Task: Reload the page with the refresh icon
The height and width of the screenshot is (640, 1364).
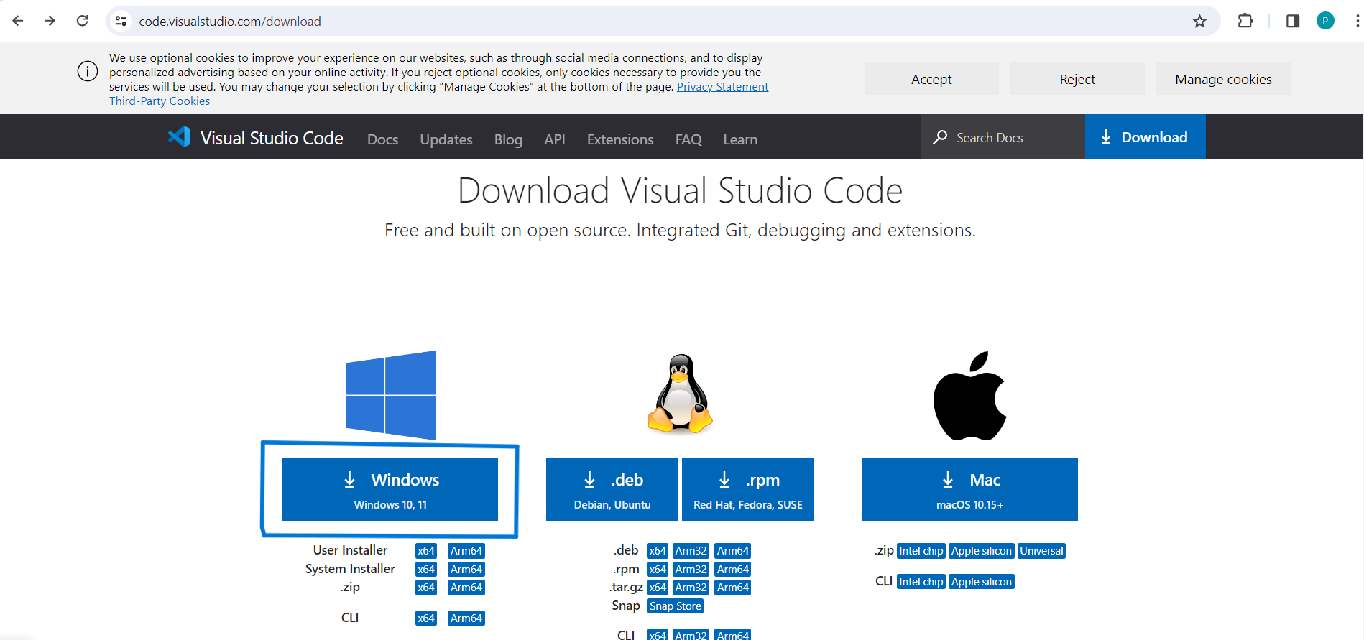Action: 83,21
